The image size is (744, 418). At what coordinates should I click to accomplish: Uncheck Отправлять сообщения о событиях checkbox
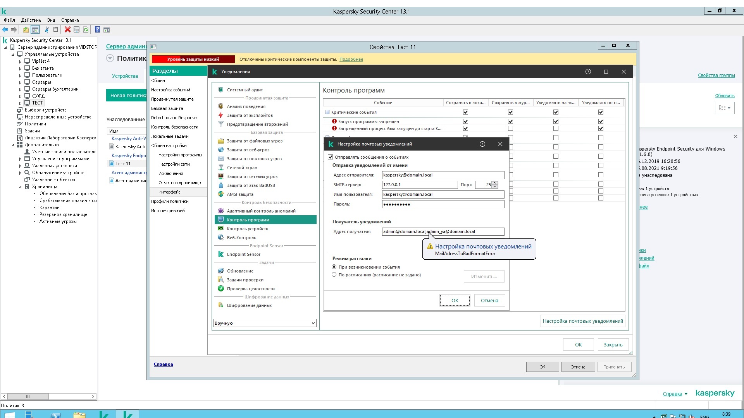331,157
